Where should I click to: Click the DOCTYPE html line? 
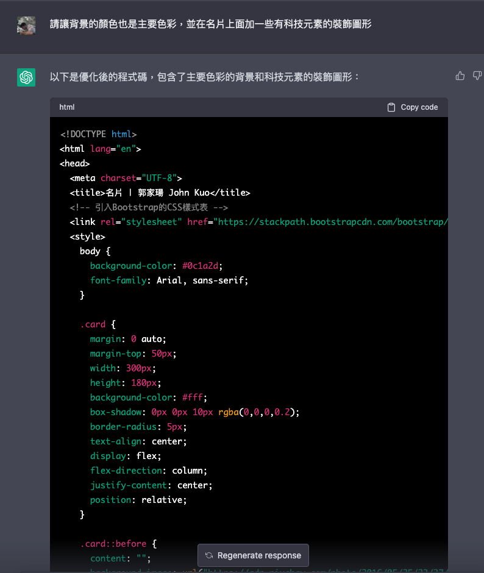[x=98, y=134]
